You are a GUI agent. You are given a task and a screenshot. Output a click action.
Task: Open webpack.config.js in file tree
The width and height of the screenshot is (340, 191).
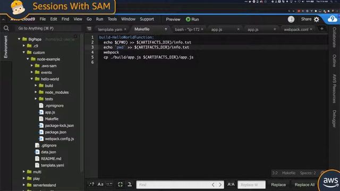pyautogui.click(x=59, y=138)
